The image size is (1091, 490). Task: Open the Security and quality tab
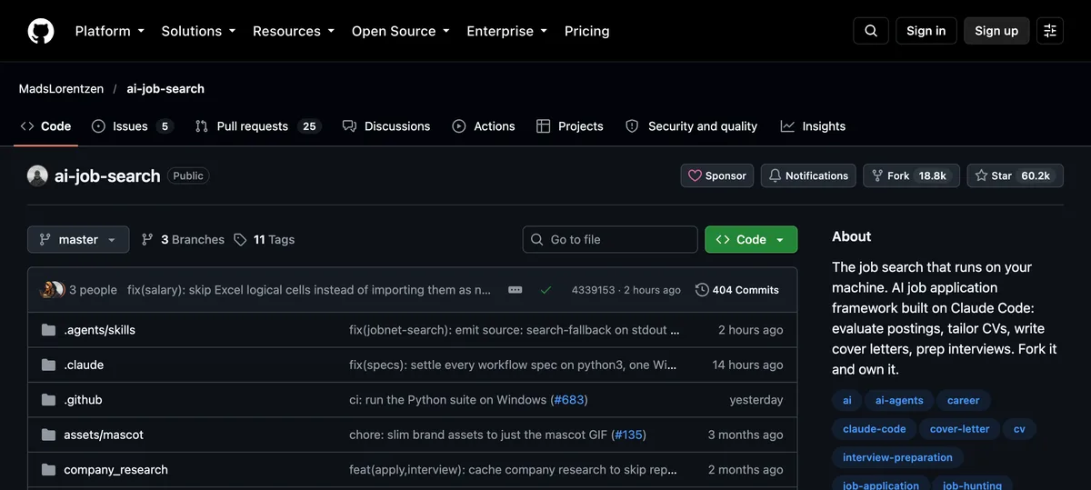click(692, 126)
